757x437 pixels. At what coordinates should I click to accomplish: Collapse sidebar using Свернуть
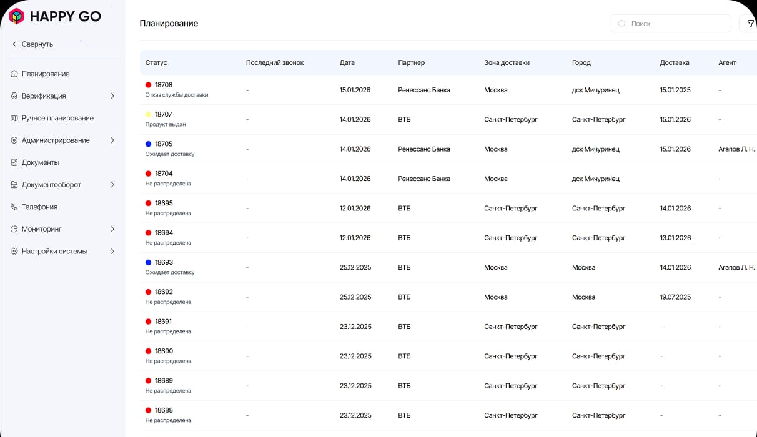click(x=31, y=44)
